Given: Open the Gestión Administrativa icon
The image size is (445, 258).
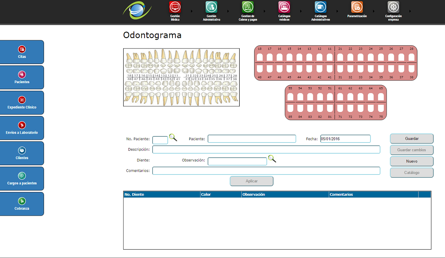Looking at the screenshot, I should click(211, 7).
